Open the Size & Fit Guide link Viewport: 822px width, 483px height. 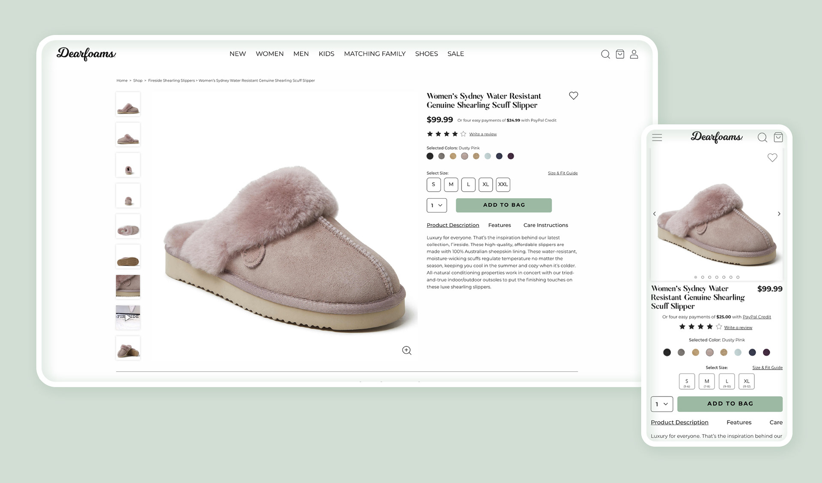[x=563, y=173]
